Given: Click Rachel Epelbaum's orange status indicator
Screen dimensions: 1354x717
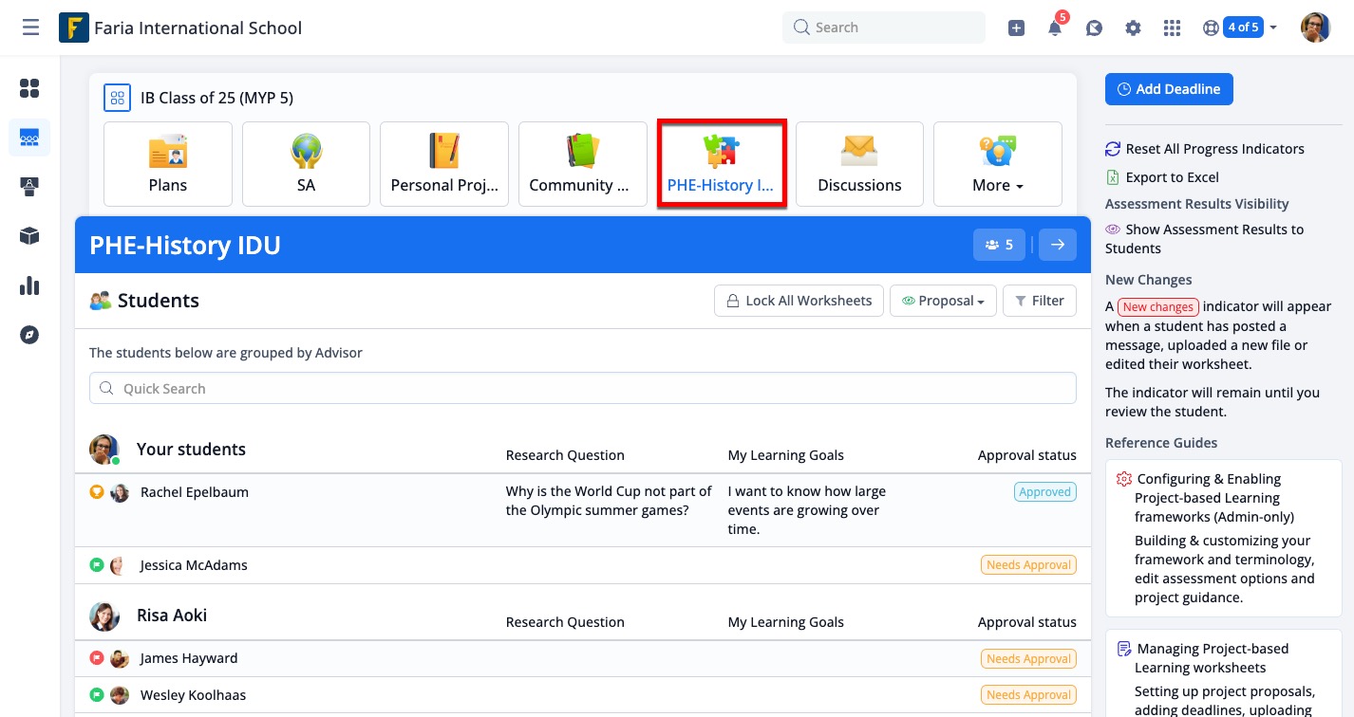Looking at the screenshot, I should [x=96, y=492].
